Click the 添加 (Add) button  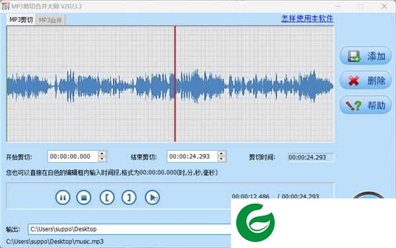[366, 56]
